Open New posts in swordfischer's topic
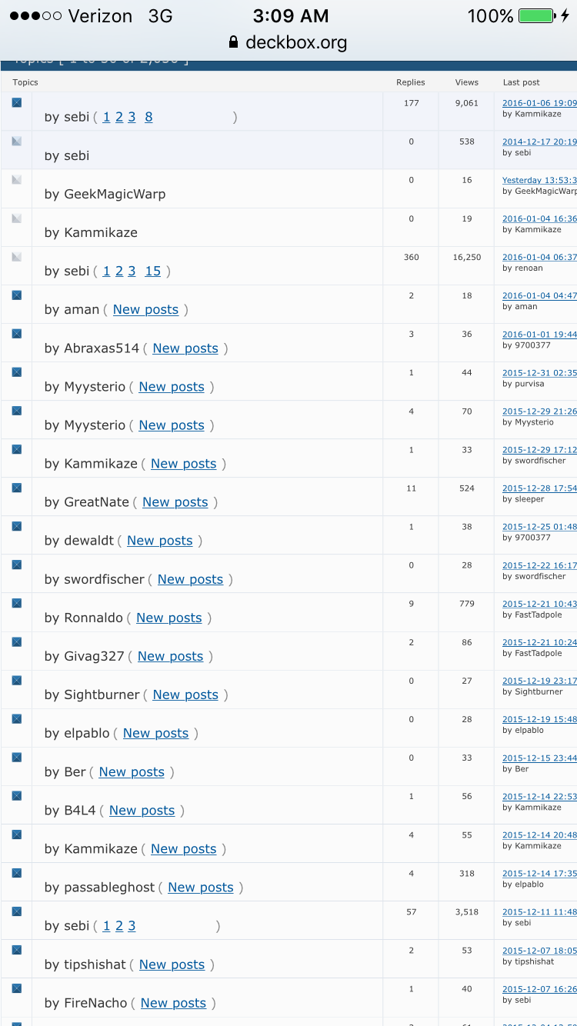 [x=190, y=579]
